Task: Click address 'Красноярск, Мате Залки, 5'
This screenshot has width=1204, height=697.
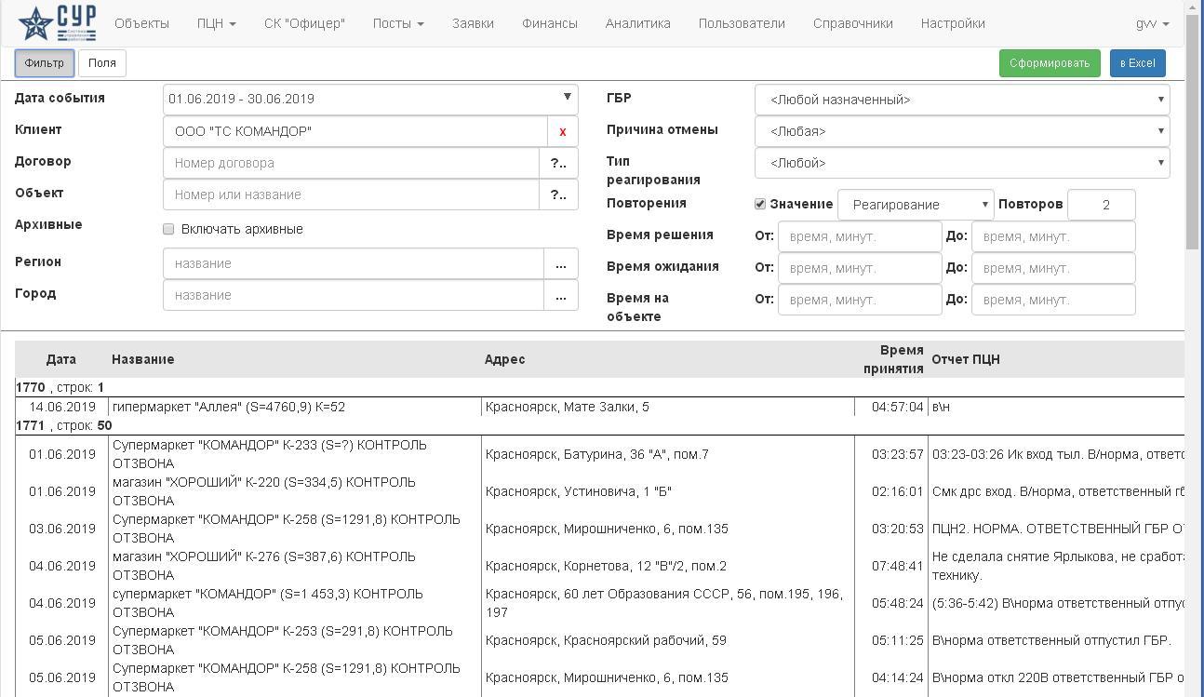Action: 568,407
